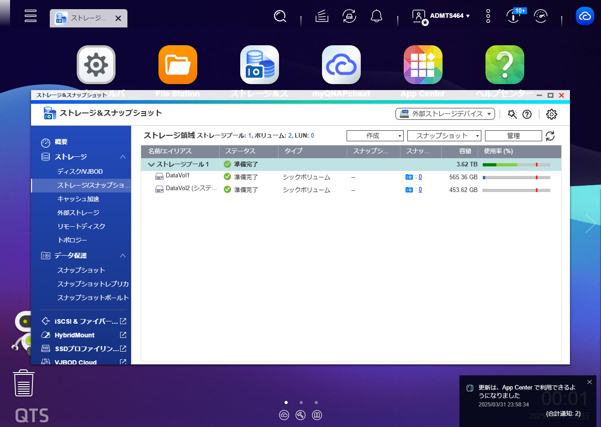Click DataVol1 snapshot count link 0
601x427 pixels.
420,177
